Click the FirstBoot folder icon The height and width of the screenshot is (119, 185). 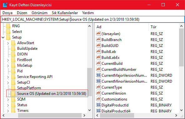tap(13, 60)
